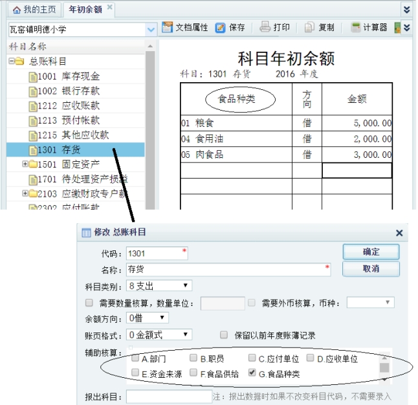Click the 复制 copy toolbar button
Viewport: 418px width, 405px height.
pos(320,27)
